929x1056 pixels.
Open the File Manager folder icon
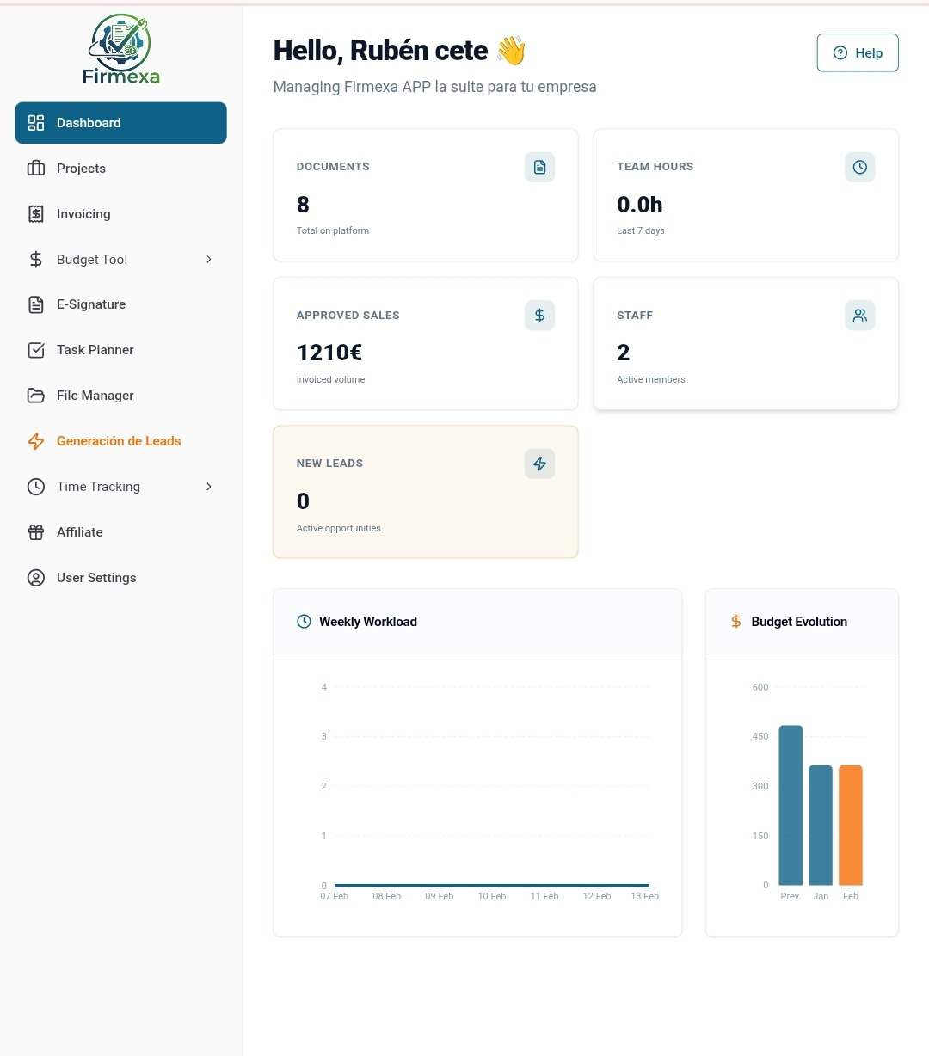click(x=35, y=395)
